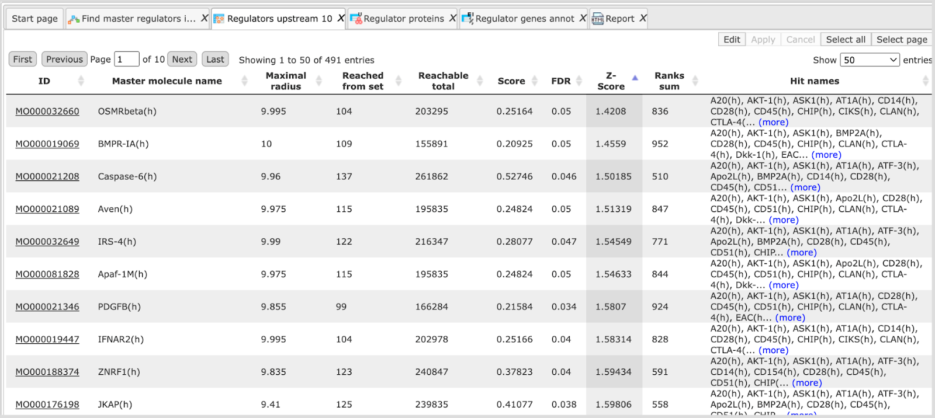This screenshot has height=418, width=935.
Task: Click the page number input field
Action: tap(127, 59)
